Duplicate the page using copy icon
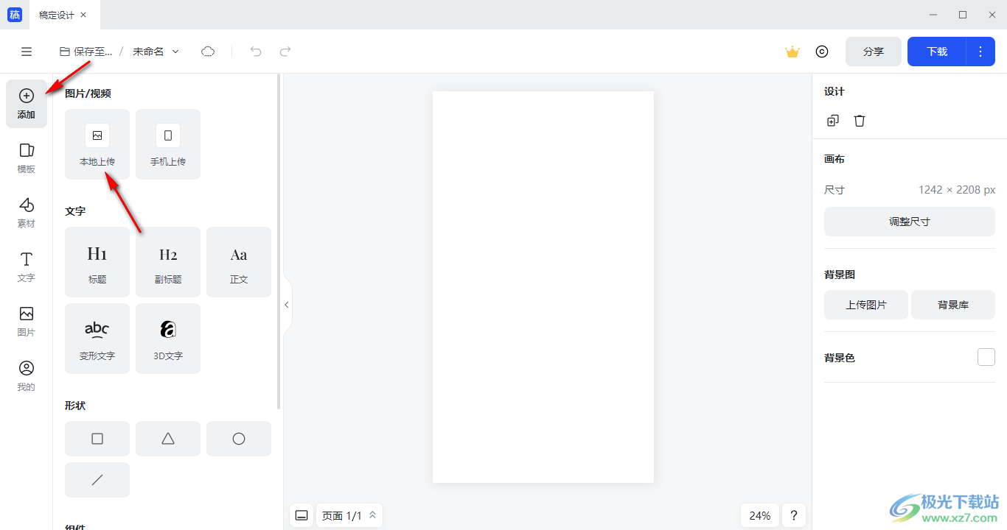Screen dimensions: 1007x530 click(x=833, y=121)
